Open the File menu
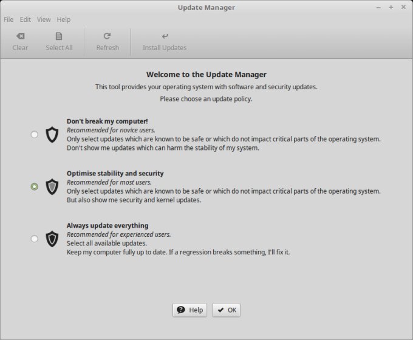Image resolution: width=413 pixels, height=340 pixels. [x=9, y=19]
